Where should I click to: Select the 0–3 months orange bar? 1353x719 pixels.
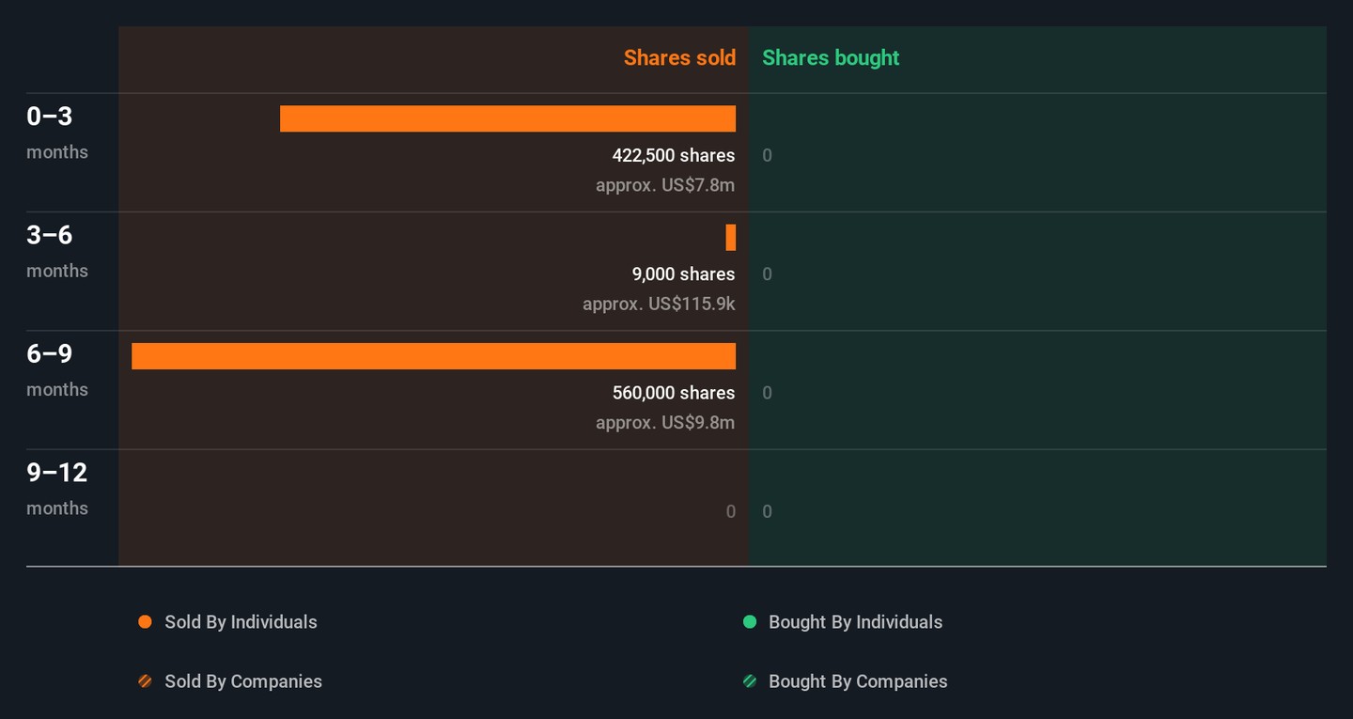(507, 118)
